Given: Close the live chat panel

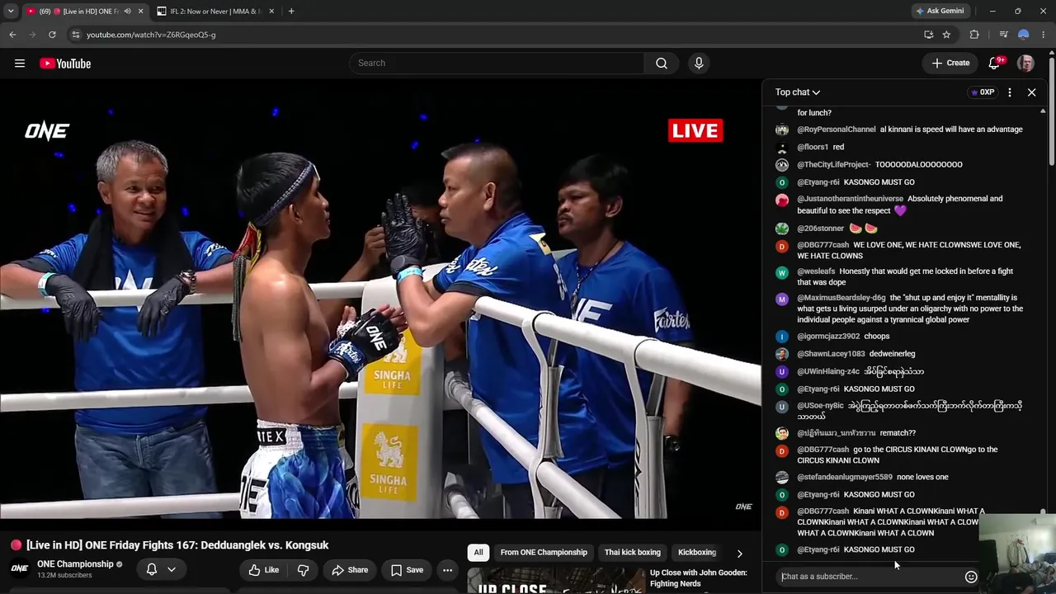Looking at the screenshot, I should click(x=1031, y=92).
